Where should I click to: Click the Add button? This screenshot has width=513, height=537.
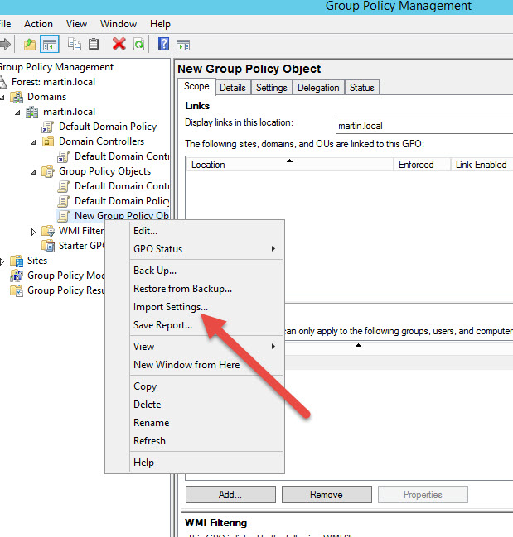(x=230, y=495)
